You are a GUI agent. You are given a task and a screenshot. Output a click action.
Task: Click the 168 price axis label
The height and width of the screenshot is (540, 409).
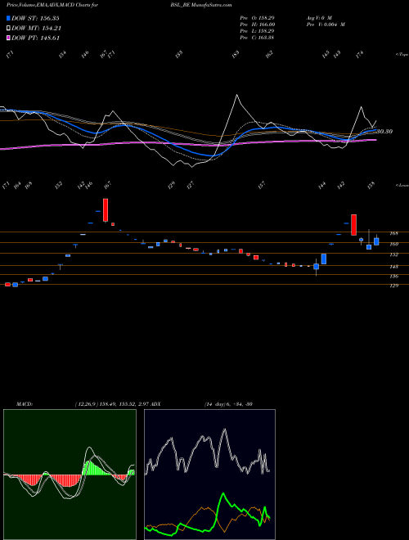(x=393, y=233)
